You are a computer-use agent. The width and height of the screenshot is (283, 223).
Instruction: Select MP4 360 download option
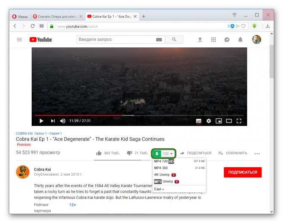(180, 168)
